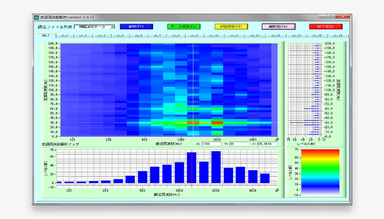
Task: Click the X coordinate value field
Action: tap(211, 144)
